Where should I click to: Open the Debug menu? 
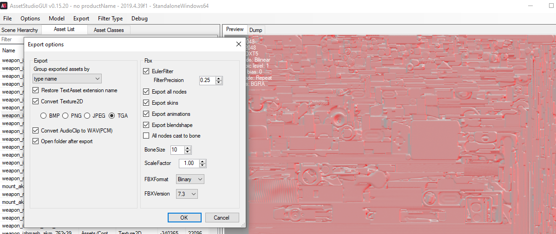[x=139, y=19]
